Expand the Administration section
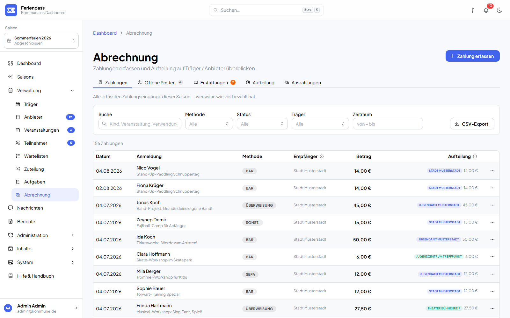 [x=41, y=235]
